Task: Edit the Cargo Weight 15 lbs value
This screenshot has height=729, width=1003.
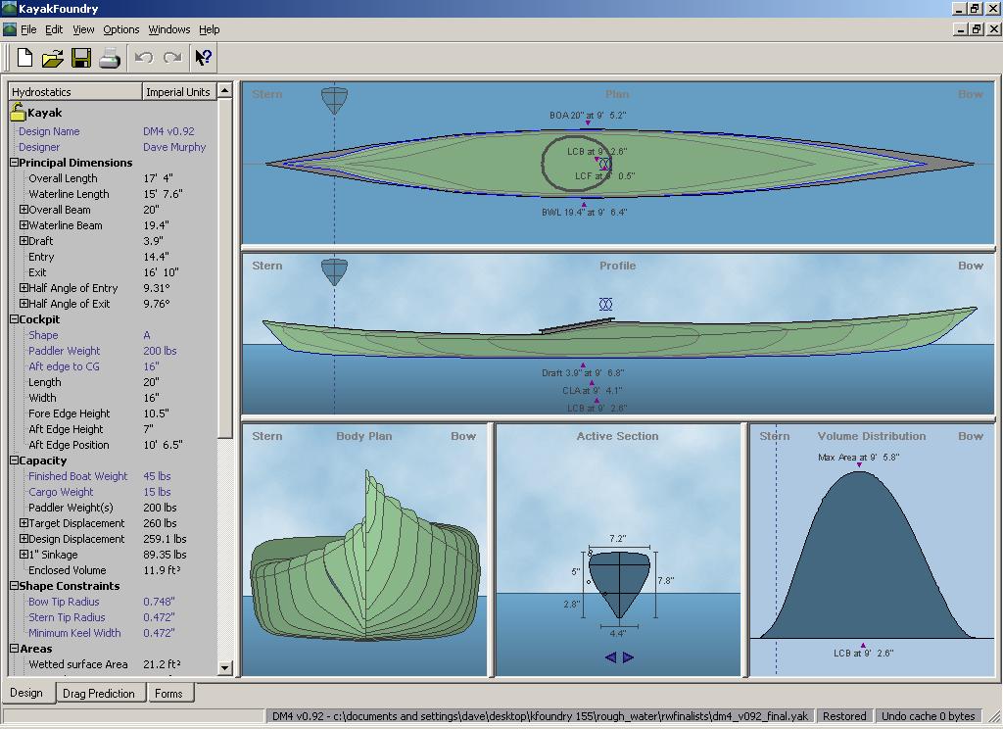Action: [x=157, y=492]
